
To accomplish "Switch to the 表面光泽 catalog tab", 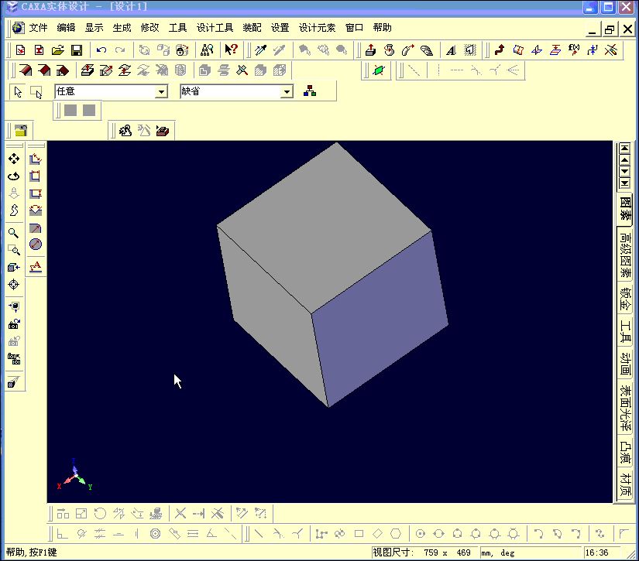I will [625, 409].
